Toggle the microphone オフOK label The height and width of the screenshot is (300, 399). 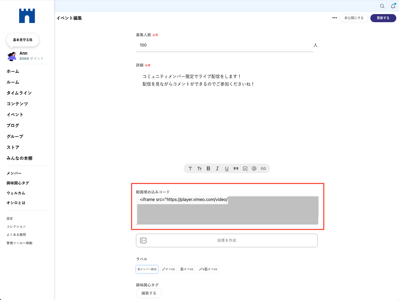pyautogui.click(x=168, y=269)
